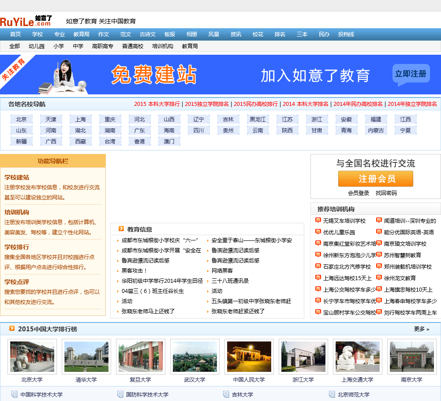Click the 武汉大学 thumbnail image

(194, 356)
